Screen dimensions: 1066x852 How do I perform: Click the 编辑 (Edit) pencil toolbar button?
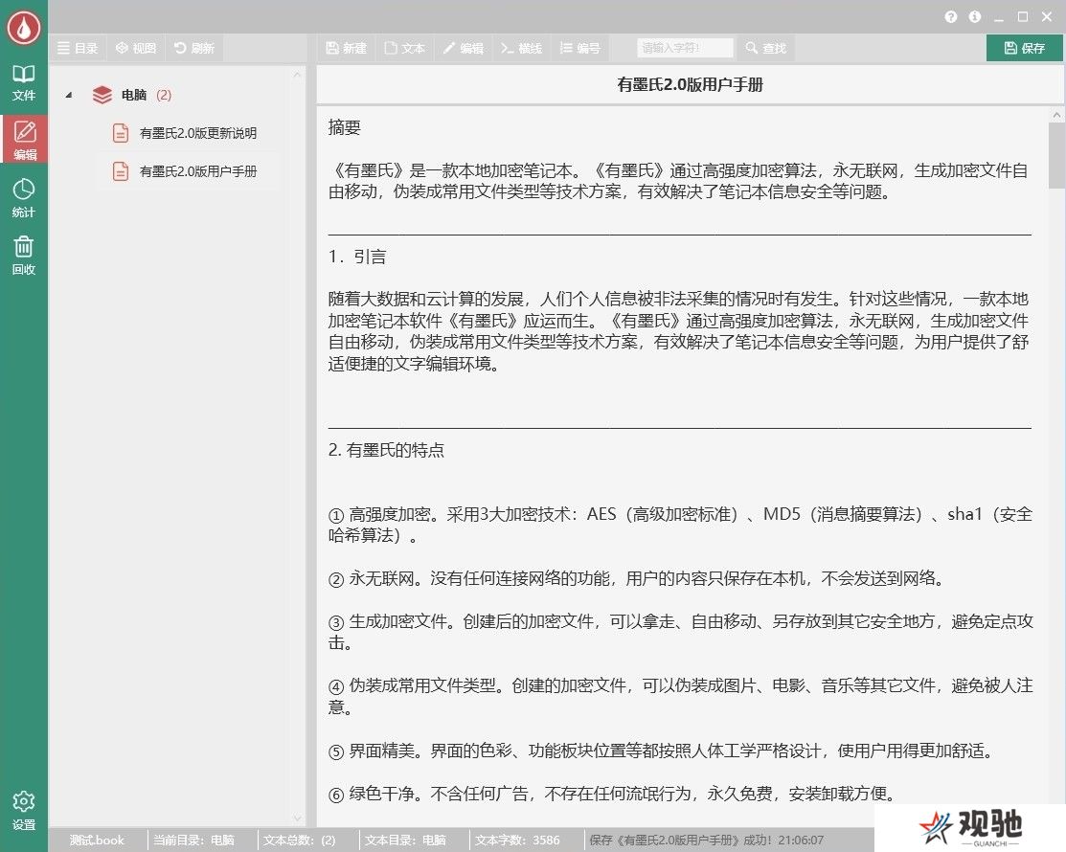(464, 48)
